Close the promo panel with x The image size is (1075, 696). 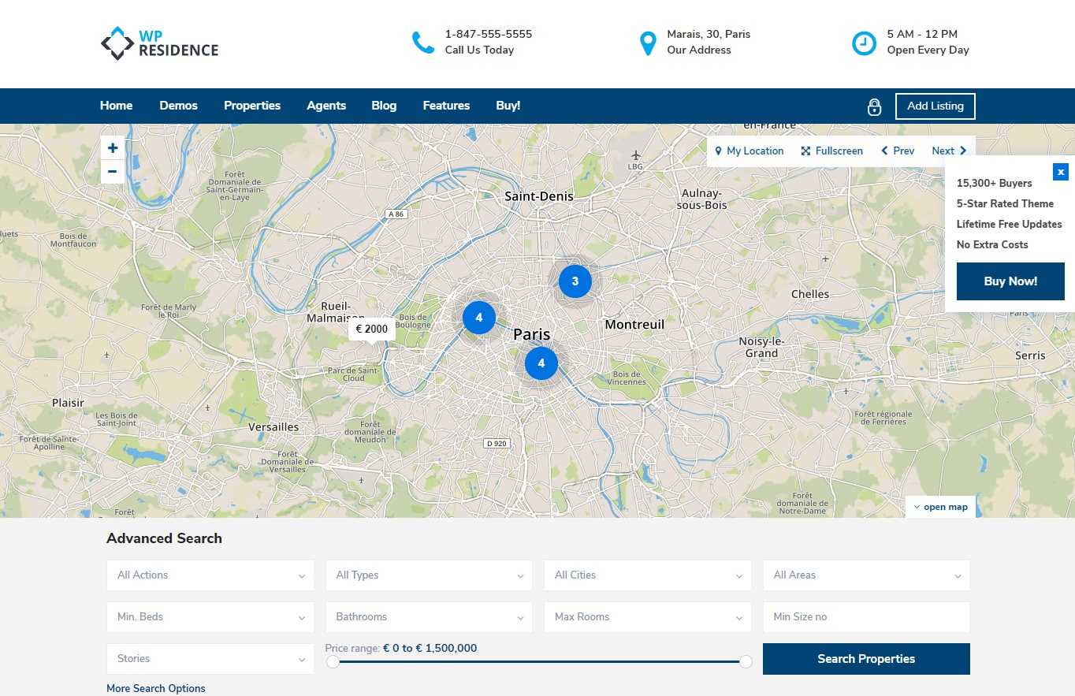coord(1061,172)
